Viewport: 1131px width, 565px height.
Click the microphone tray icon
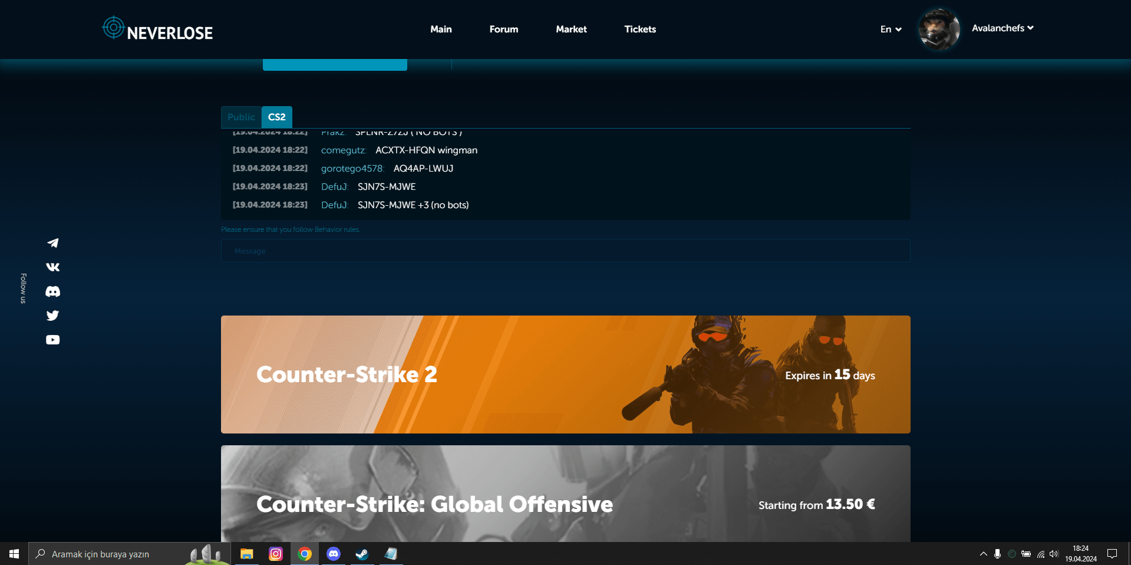[x=997, y=554]
